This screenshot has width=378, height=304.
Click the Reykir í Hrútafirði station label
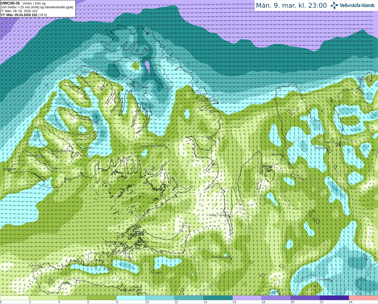(x=219, y=215)
